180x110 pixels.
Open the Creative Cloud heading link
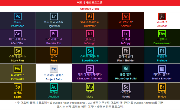tap(90, 9)
